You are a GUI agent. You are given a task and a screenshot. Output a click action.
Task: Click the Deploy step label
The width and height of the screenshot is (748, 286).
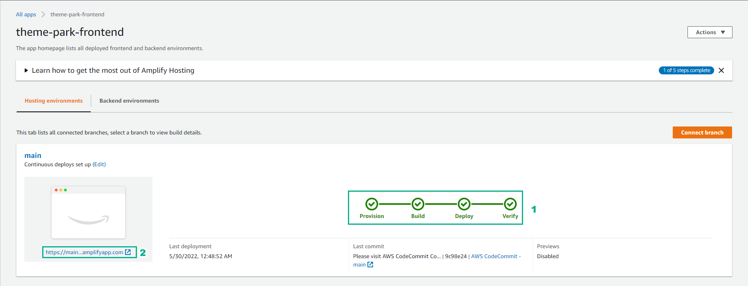point(464,216)
